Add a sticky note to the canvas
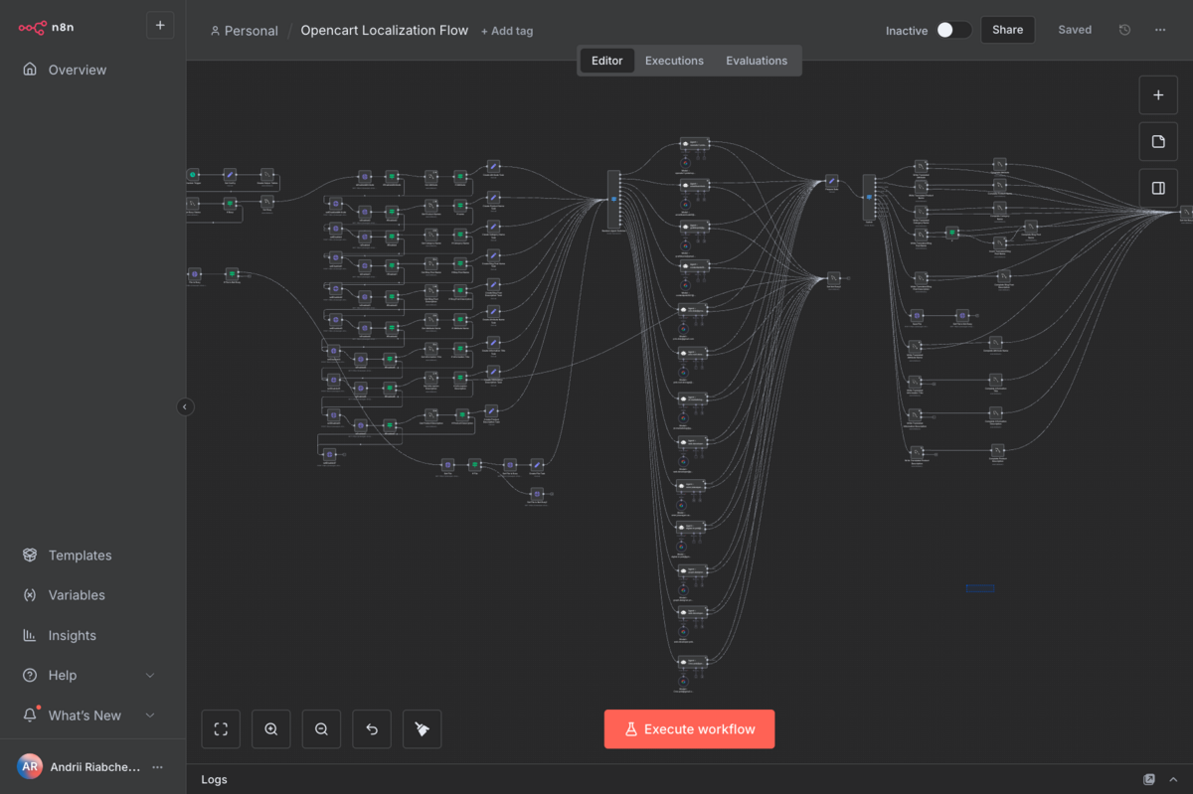The width and height of the screenshot is (1193, 794). pos(1158,142)
